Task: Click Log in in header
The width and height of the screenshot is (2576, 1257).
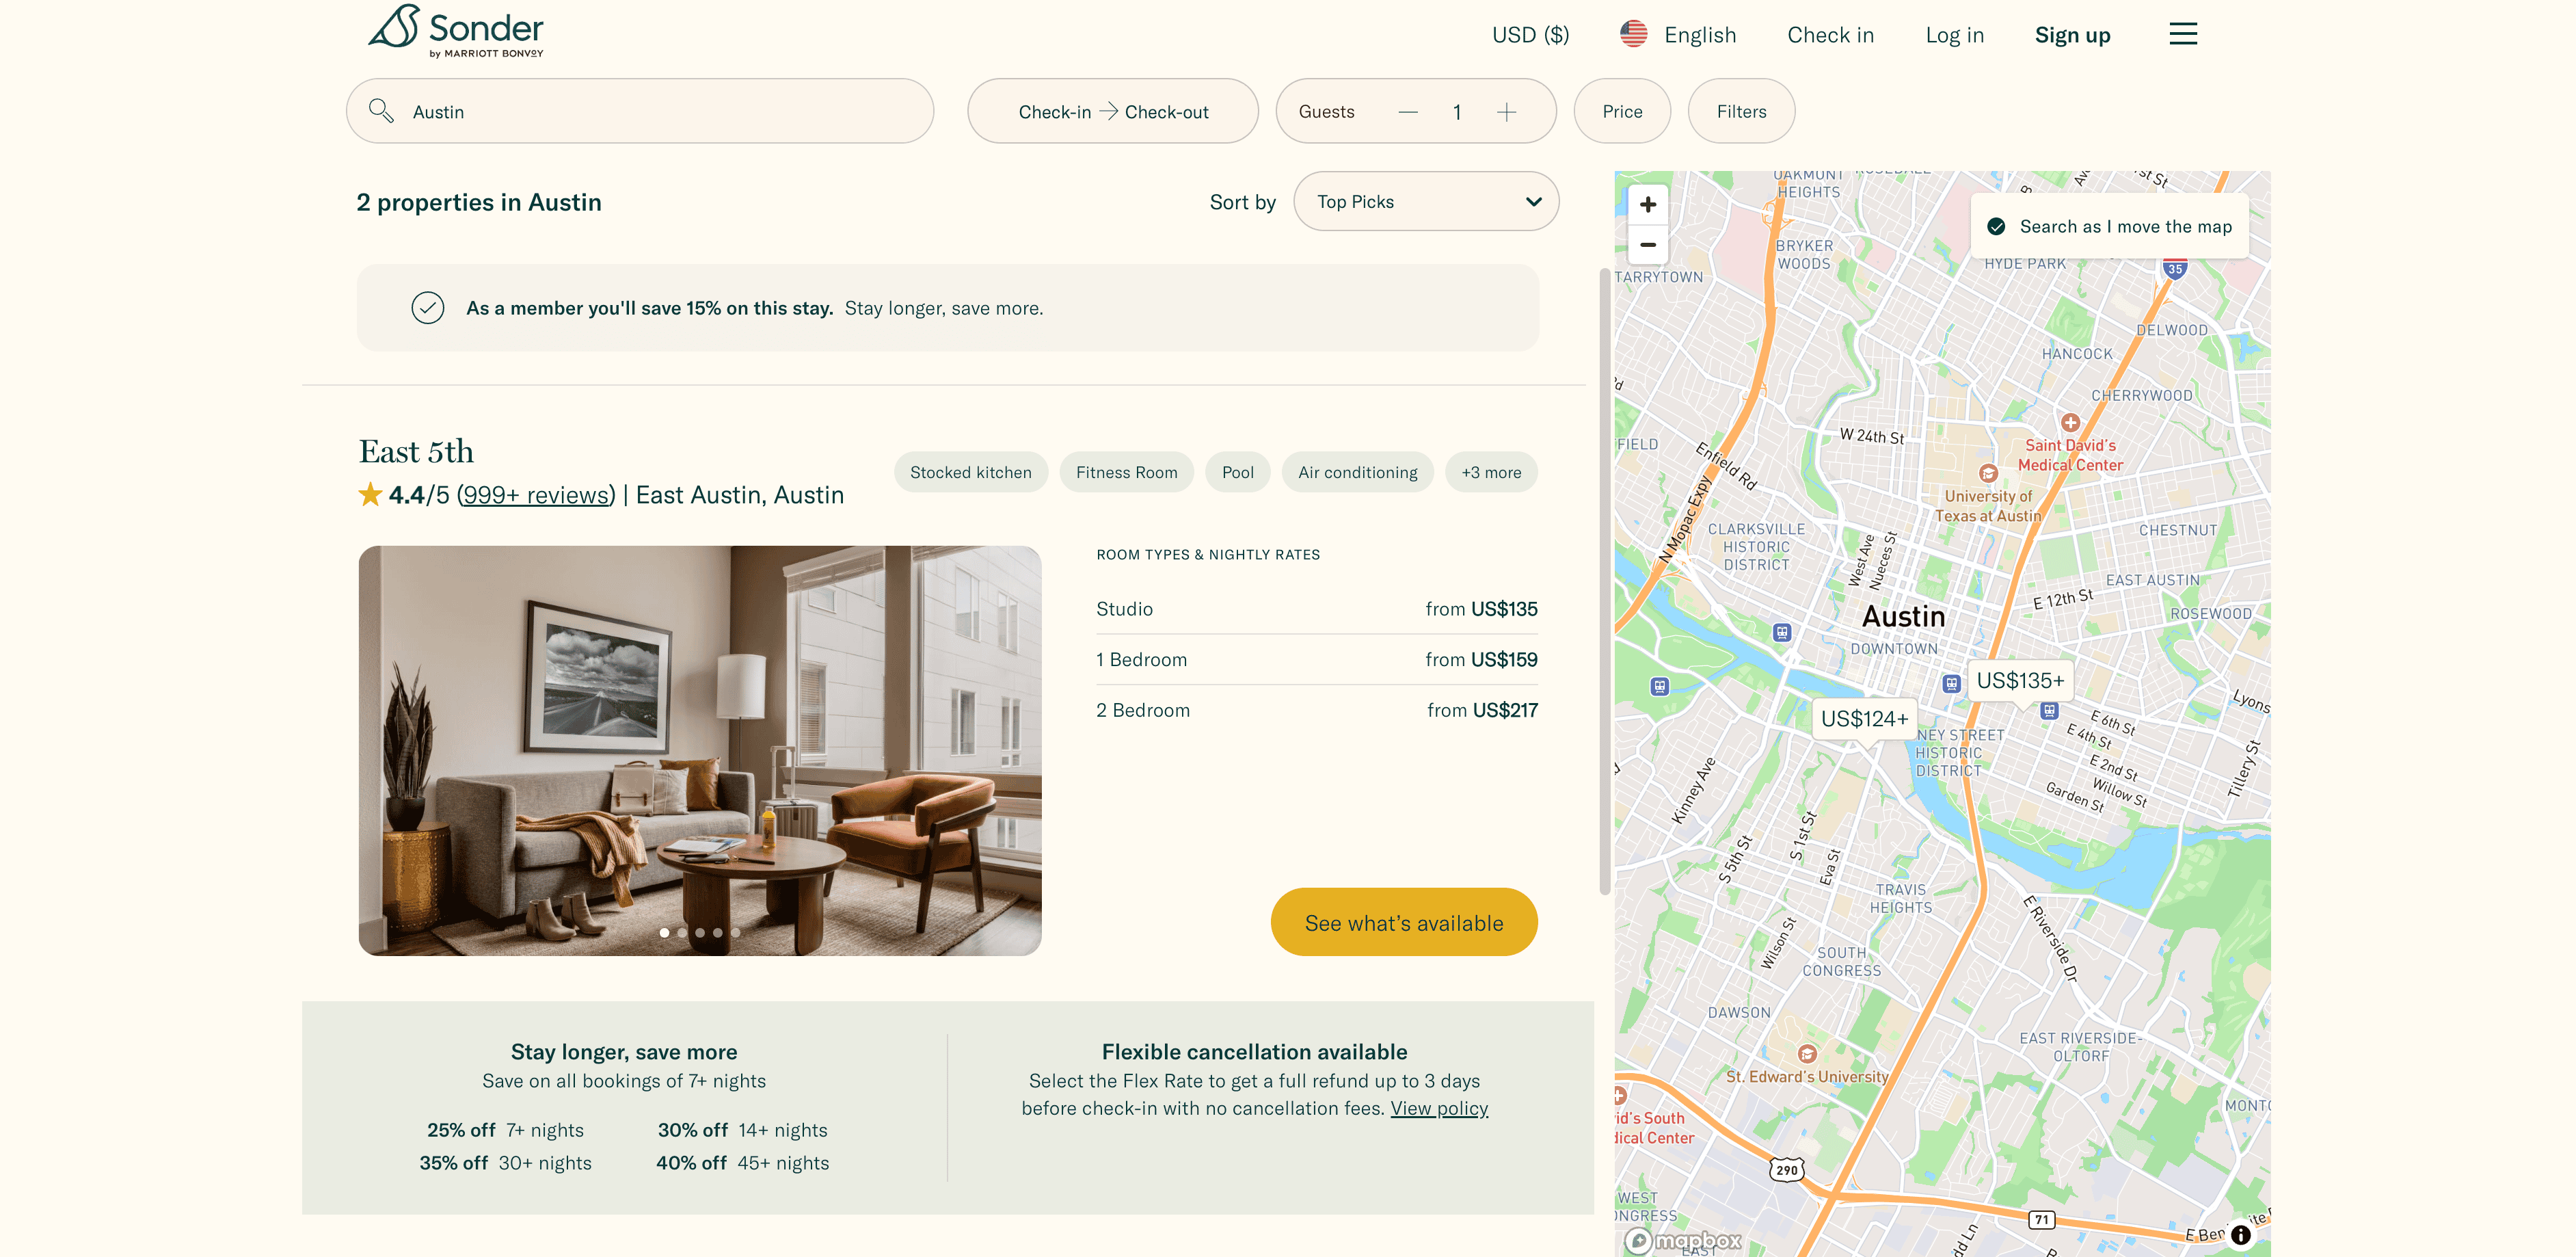Action: pos(1954,35)
